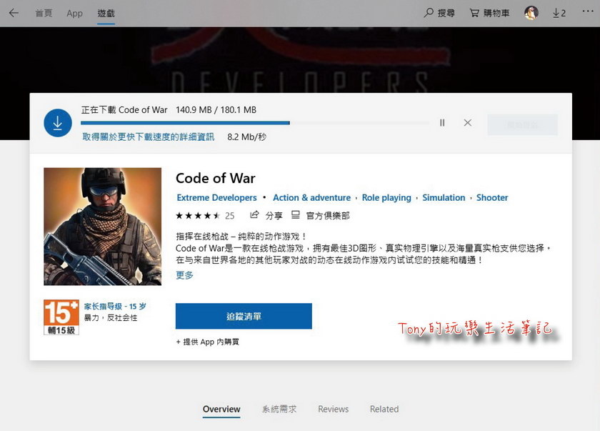Open the more options ellipsis menu
The width and height of the screenshot is (600, 431).
[587, 11]
